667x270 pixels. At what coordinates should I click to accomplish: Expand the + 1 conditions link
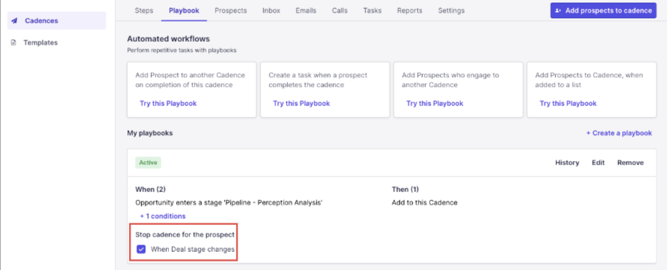(x=163, y=216)
